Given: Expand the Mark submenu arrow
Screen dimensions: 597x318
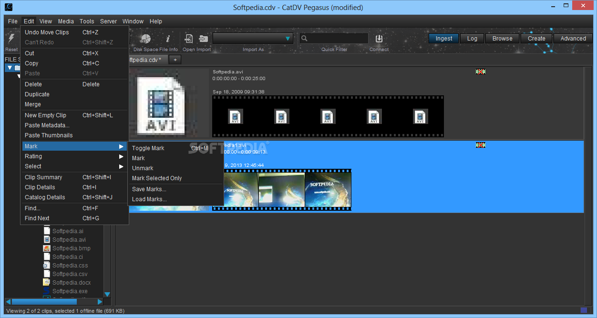Looking at the screenshot, I should tap(121, 146).
